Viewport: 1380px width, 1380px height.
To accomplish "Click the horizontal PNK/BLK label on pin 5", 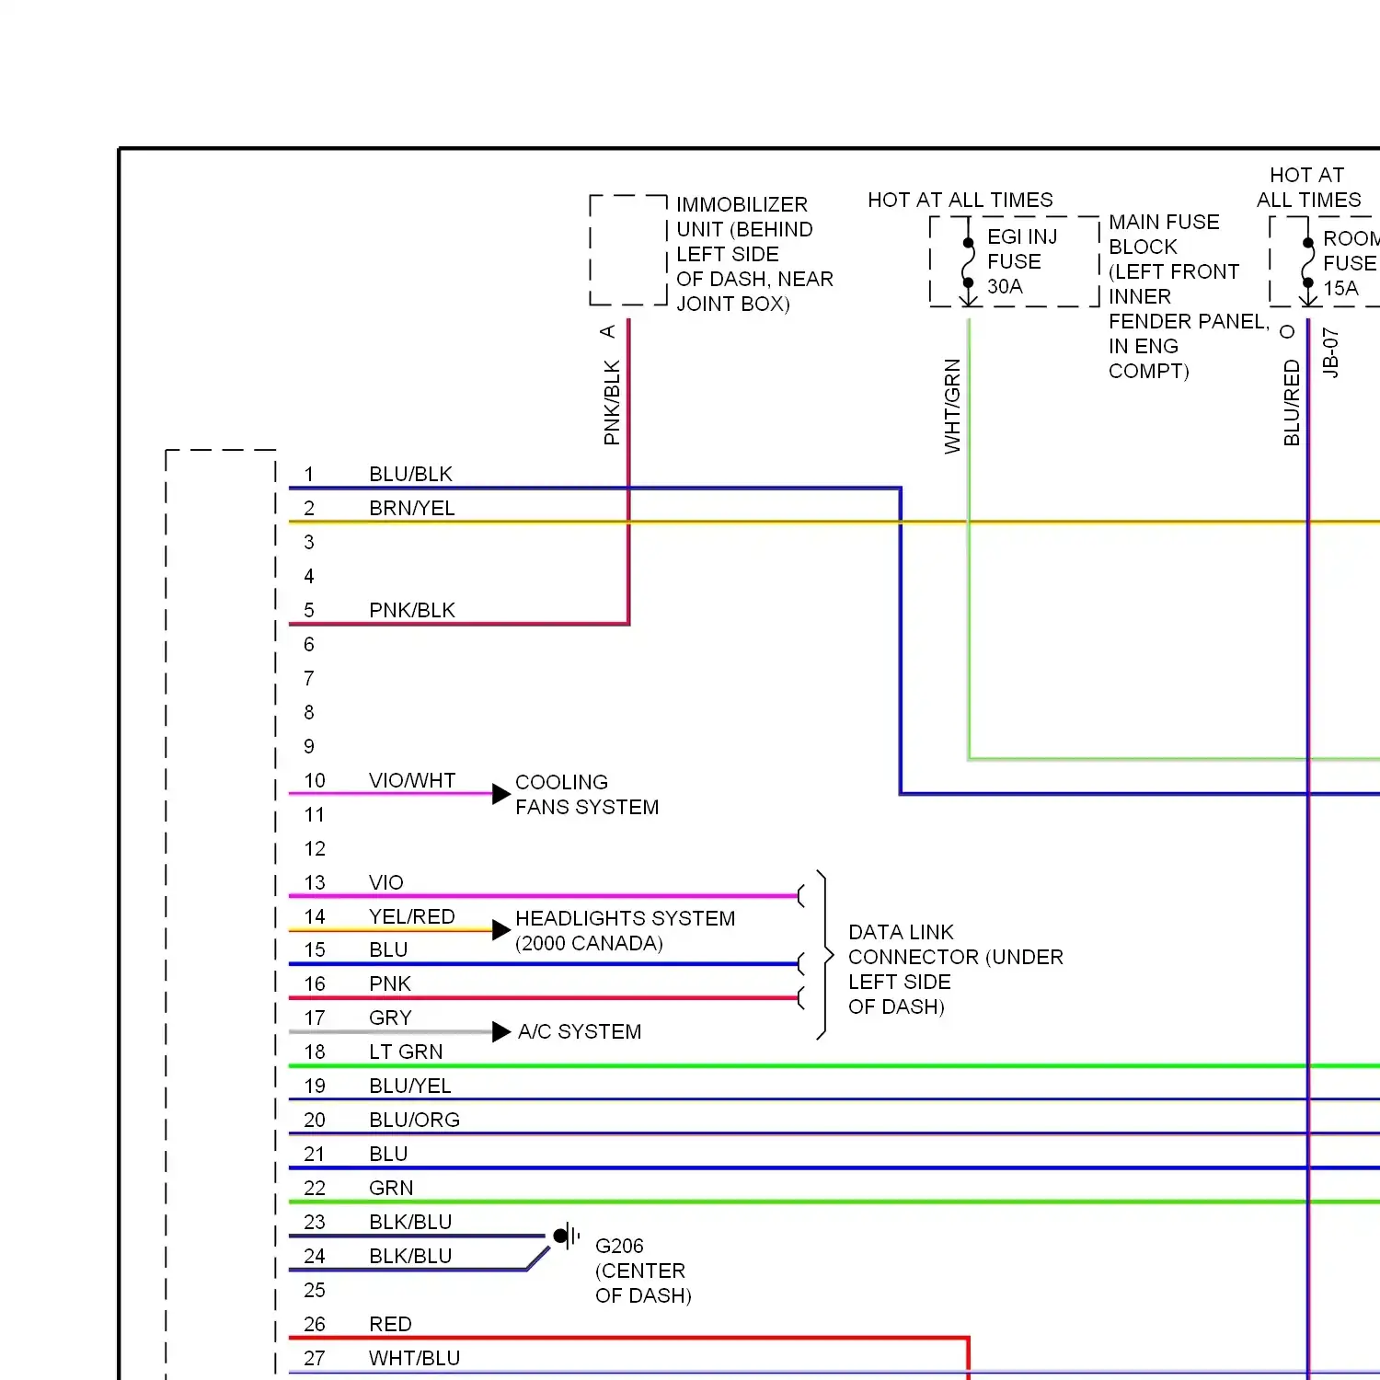I will coord(411,610).
